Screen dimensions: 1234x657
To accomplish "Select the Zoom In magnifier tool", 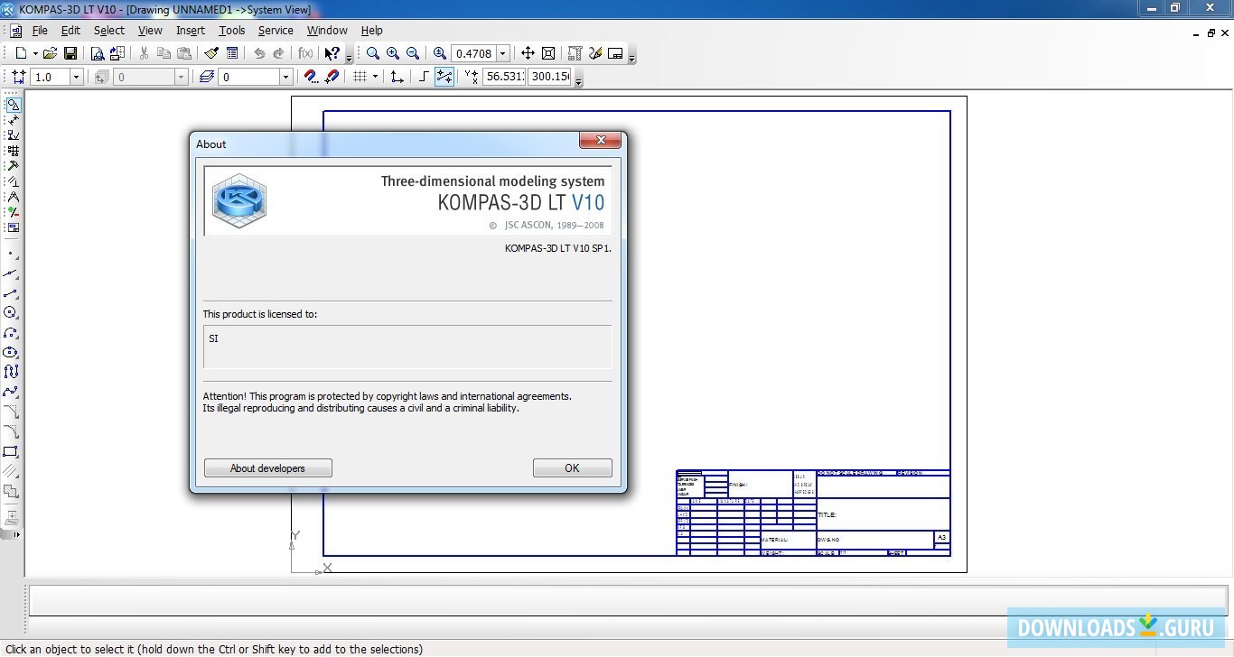I will click(392, 53).
